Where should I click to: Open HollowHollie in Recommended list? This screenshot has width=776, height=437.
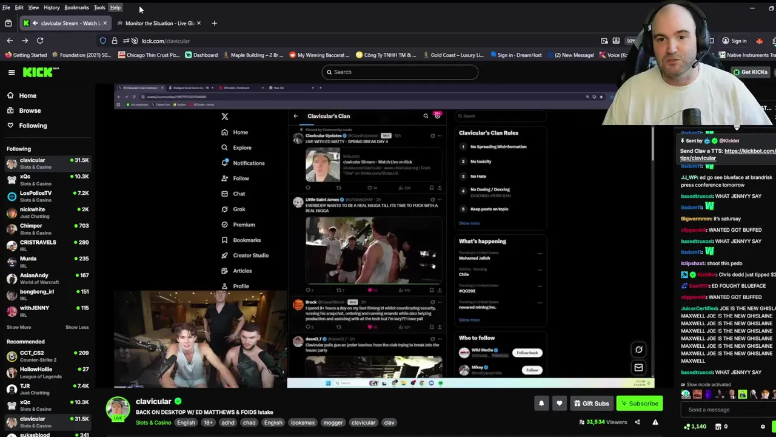(x=47, y=372)
